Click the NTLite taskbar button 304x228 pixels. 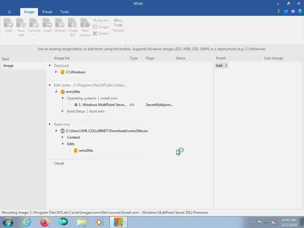(x=118, y=222)
